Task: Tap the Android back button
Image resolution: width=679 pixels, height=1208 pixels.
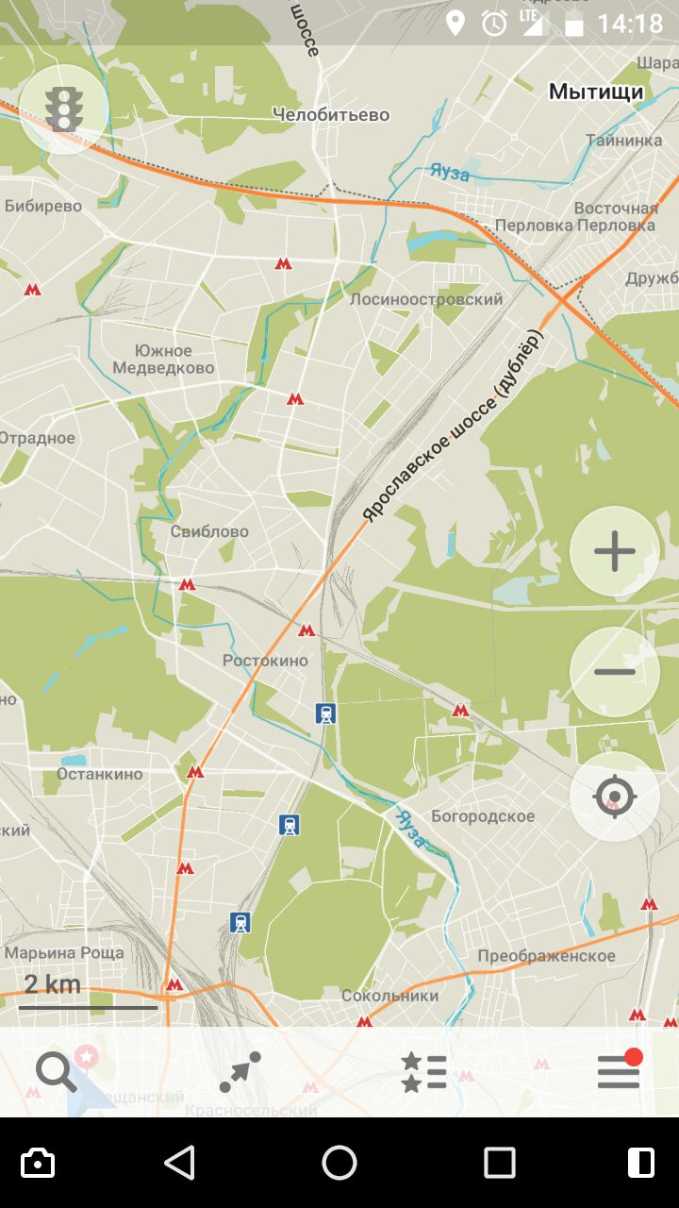Action: coord(179,1163)
